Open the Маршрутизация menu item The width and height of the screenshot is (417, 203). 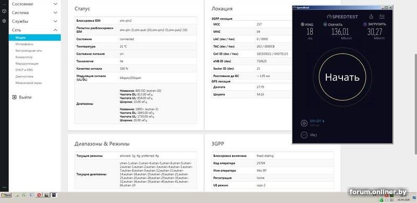(x=27, y=64)
